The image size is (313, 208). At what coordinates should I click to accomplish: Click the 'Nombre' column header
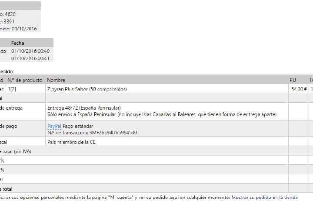(56, 80)
